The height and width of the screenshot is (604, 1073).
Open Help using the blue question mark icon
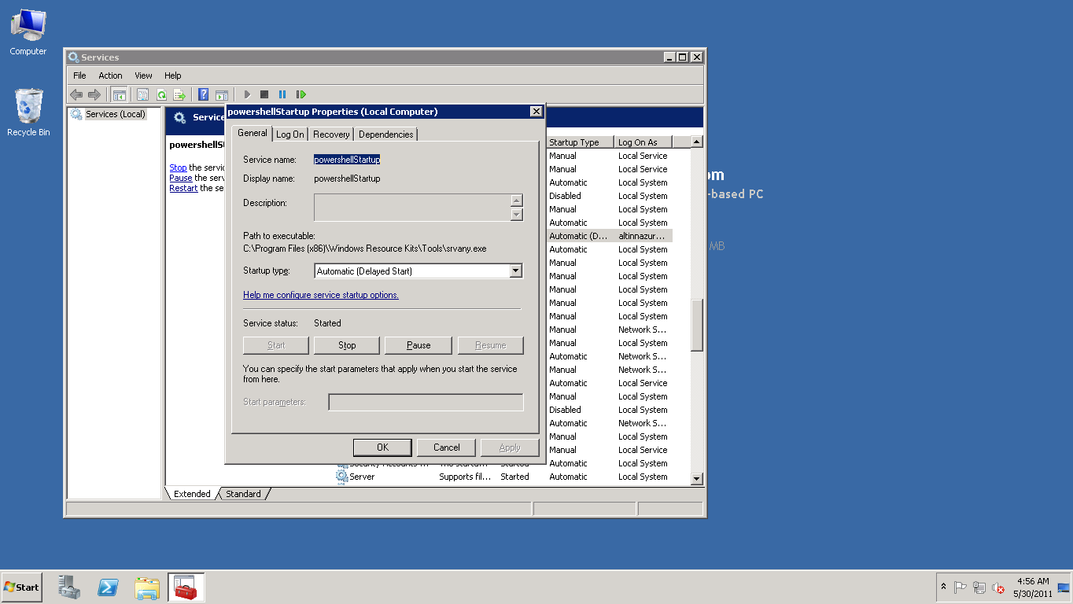point(203,94)
